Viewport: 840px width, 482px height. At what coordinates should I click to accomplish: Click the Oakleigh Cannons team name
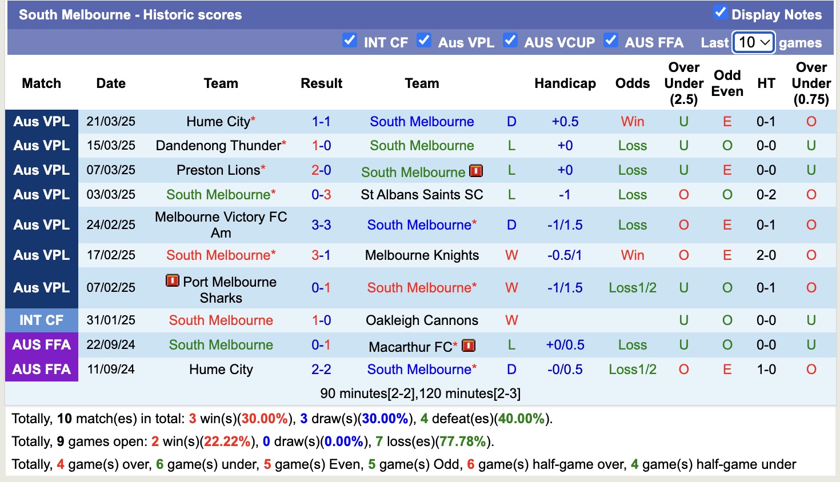(422, 320)
